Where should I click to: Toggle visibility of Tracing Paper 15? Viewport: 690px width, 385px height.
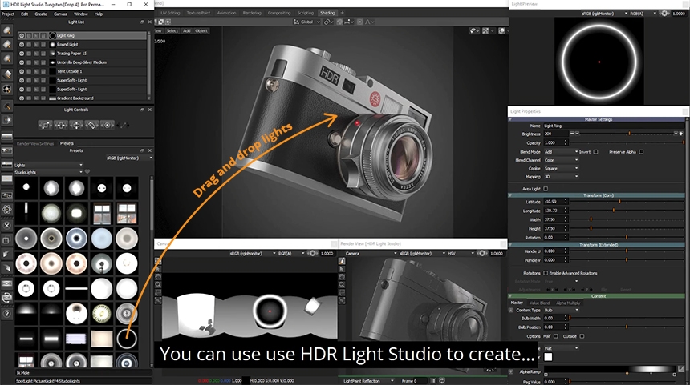pos(22,54)
